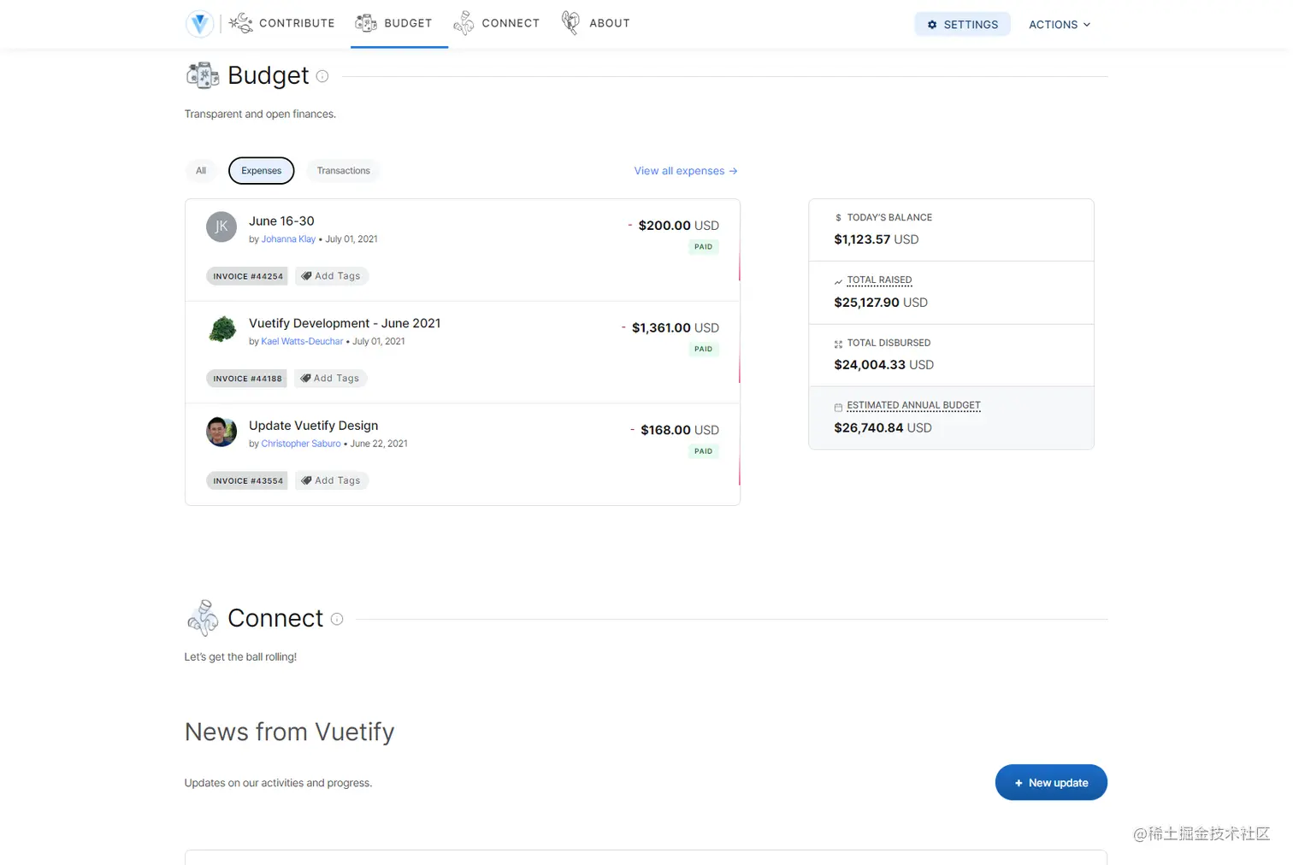Click the INVOICE #44254 tag
Image resolution: width=1293 pixels, height=865 pixels.
click(247, 276)
